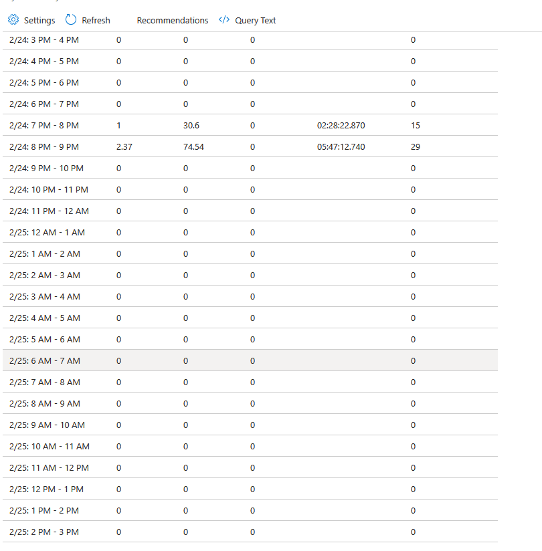Image resolution: width=542 pixels, height=551 pixels.
Task: Select the 2/25: 5 AM - 6 AM row
Action: pos(250,340)
